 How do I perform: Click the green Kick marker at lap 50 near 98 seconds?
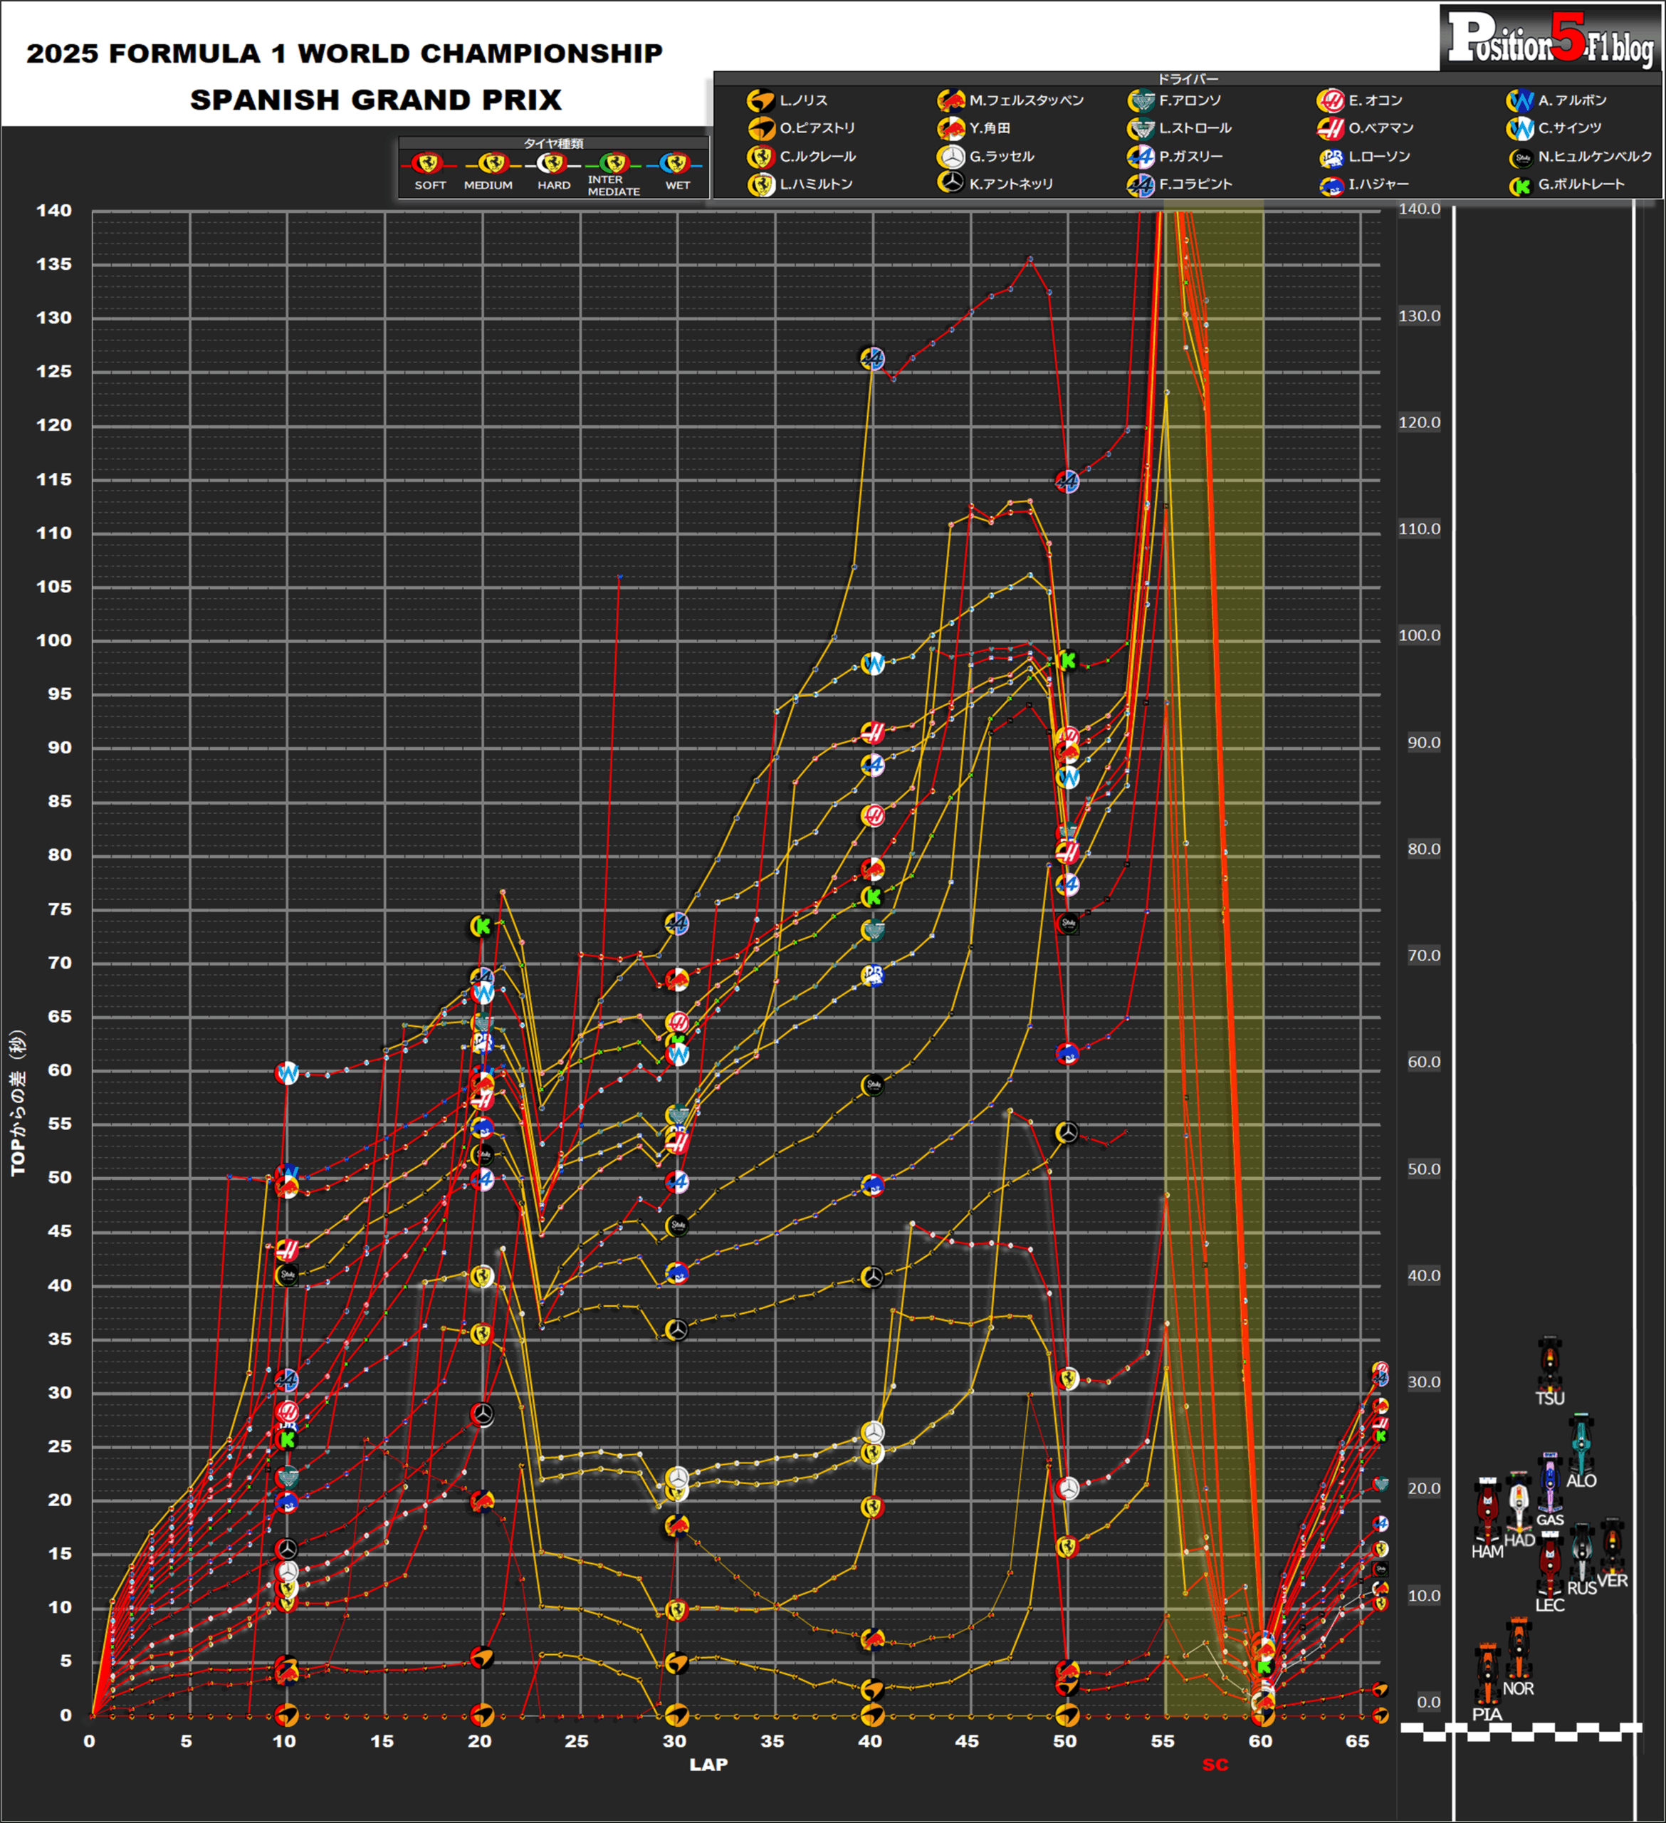(1067, 661)
